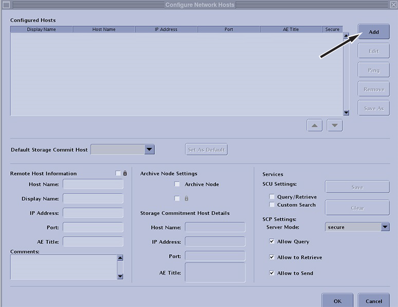
Task: Click the Cancel button
Action: coord(373,301)
